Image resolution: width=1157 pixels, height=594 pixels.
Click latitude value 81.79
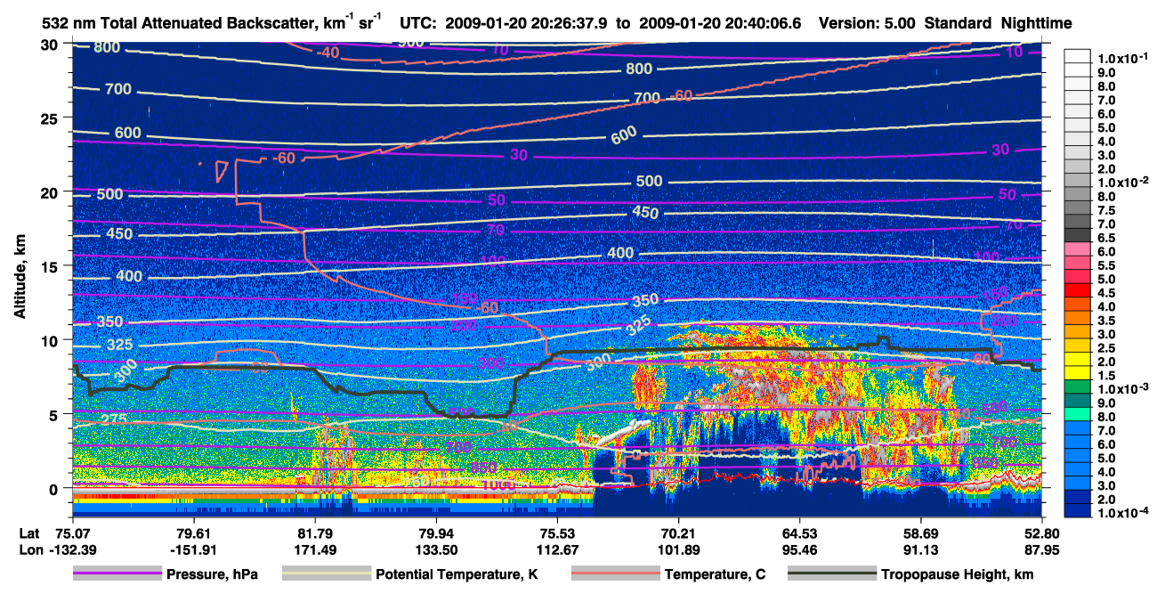314,534
